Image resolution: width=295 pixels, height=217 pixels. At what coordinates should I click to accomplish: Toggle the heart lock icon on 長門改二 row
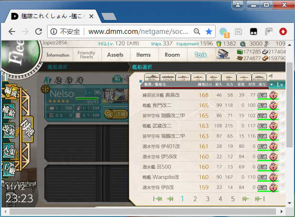point(274,105)
